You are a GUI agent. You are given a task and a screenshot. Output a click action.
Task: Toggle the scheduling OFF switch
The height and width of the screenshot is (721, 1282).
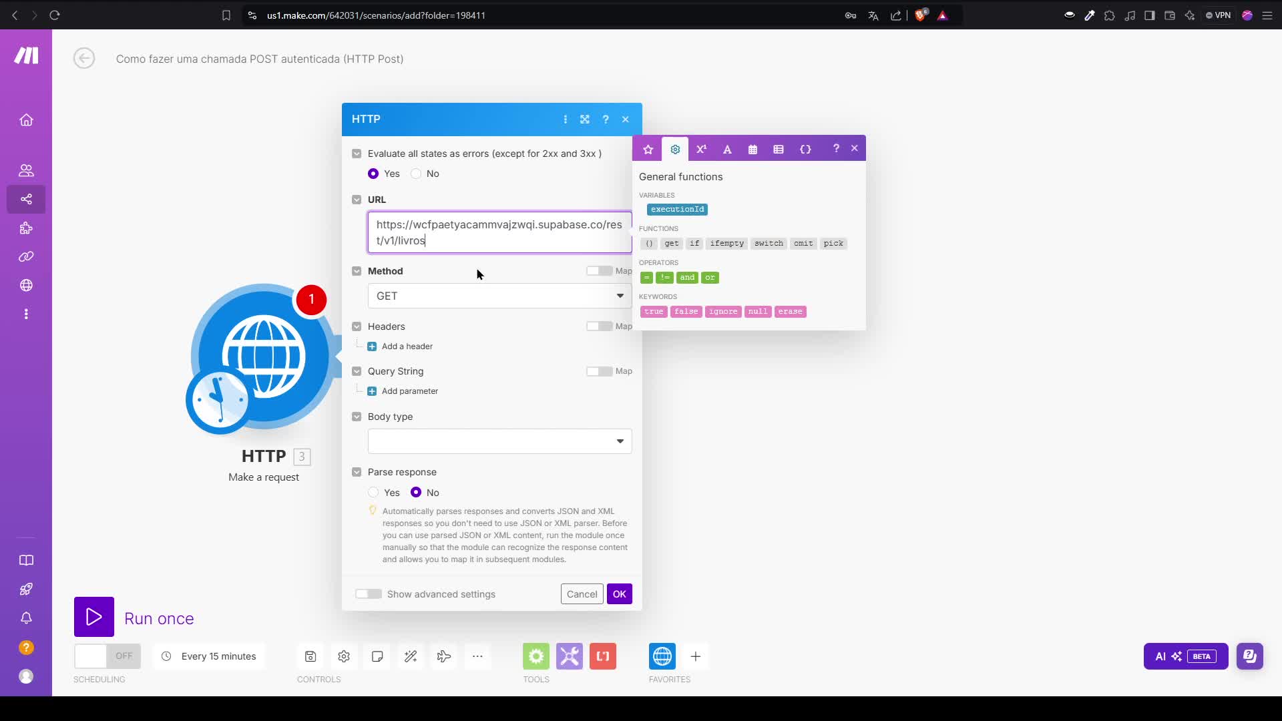[107, 656]
